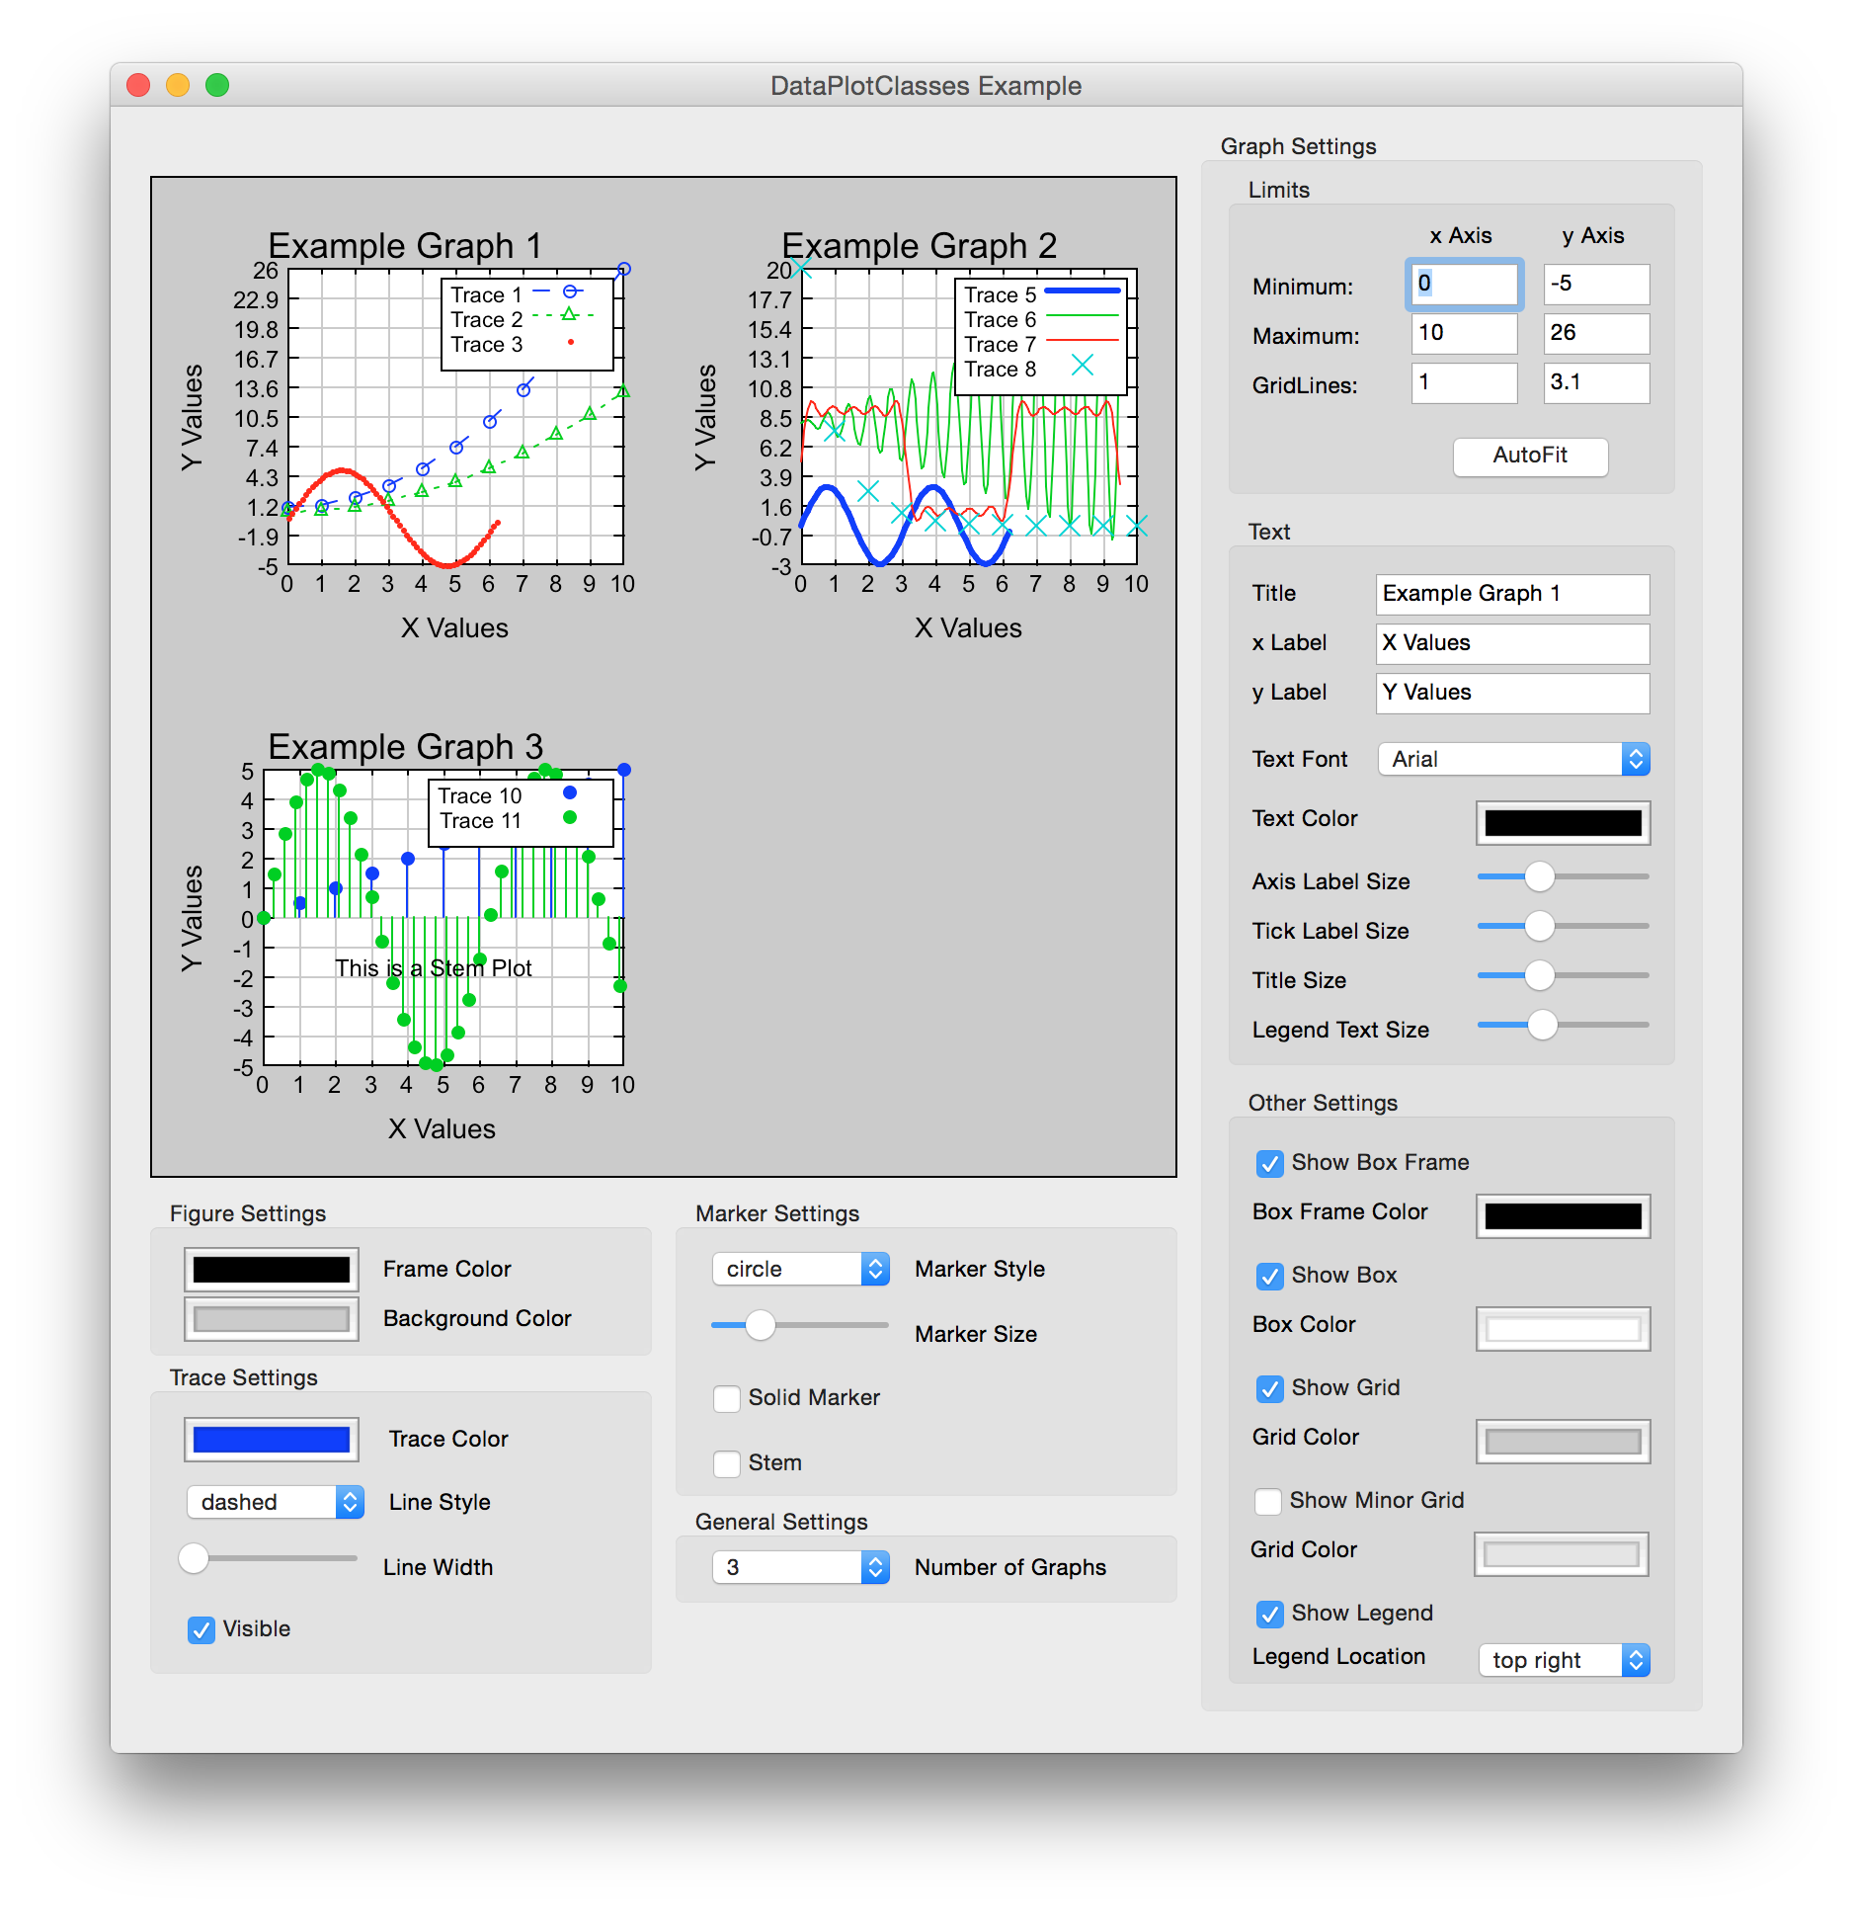Open the Text Color well

click(x=1563, y=823)
